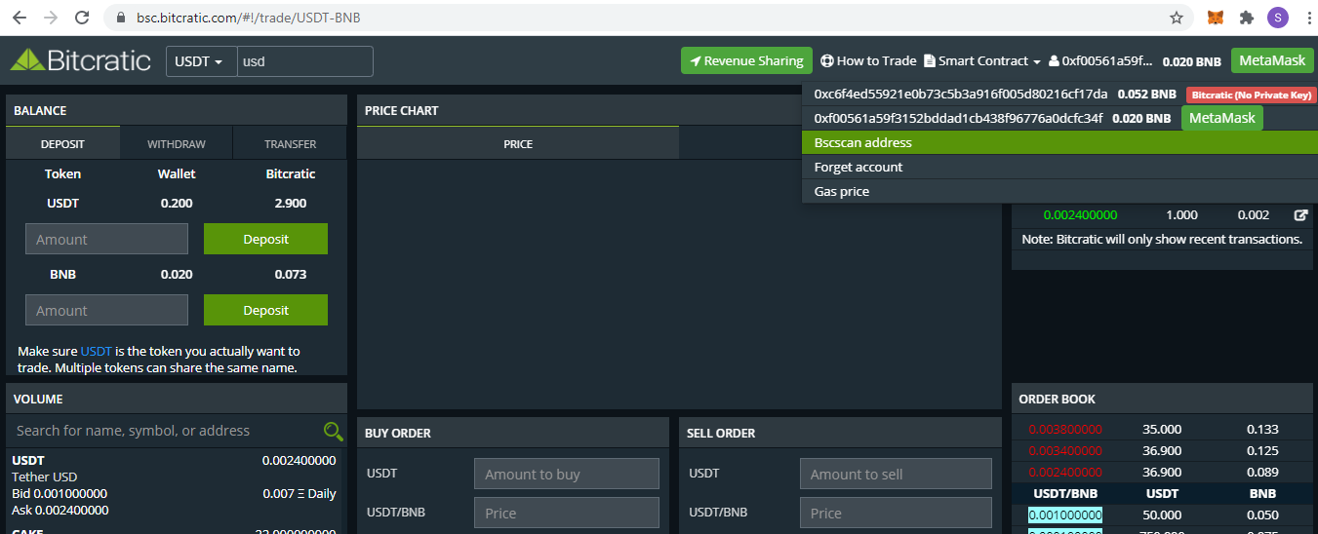1318x534 pixels.
Task: Expand the account address dropdown
Action: point(1099,60)
